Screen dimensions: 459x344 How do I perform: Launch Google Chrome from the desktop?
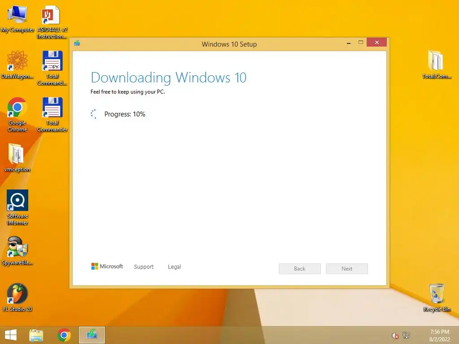point(17,114)
